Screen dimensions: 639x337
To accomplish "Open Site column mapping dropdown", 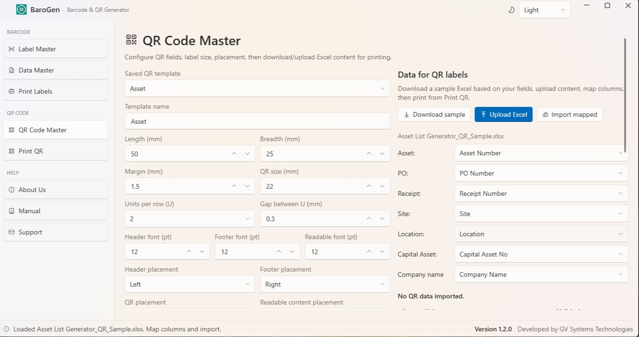I will point(541,214).
